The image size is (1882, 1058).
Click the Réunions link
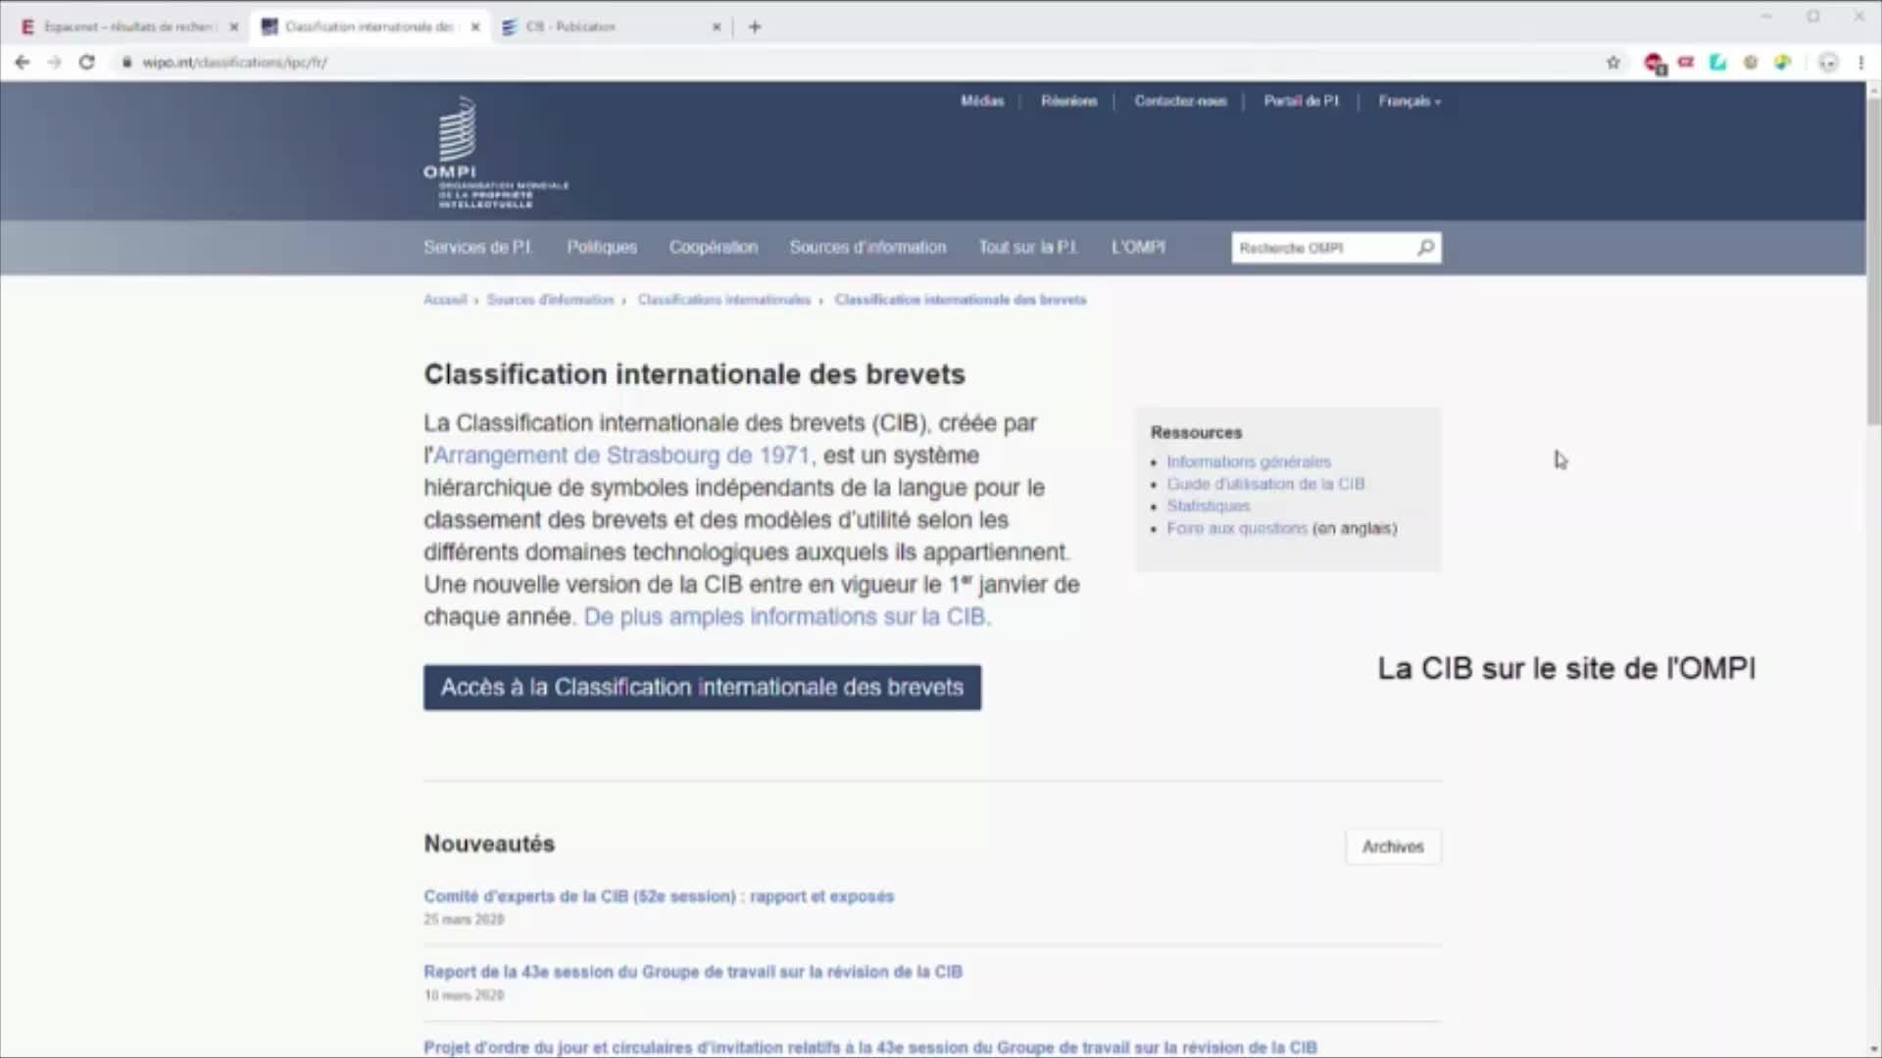1069,101
